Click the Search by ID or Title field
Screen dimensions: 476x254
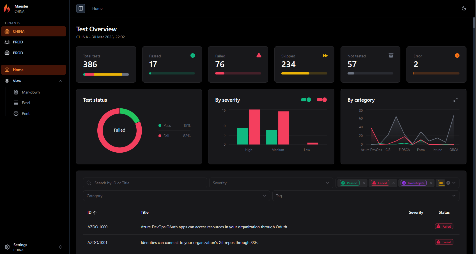(145, 183)
